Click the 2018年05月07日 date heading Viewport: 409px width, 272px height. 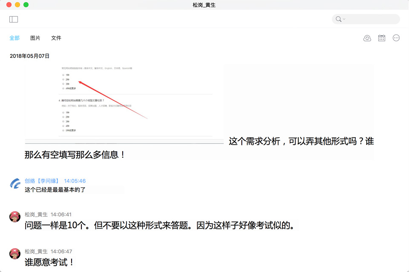click(31, 55)
